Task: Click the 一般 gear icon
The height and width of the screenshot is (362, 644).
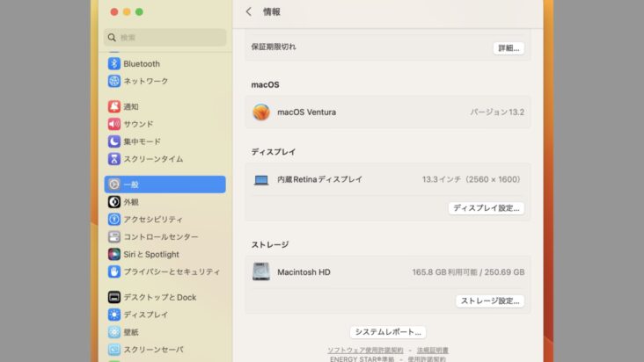Action: coord(114,185)
